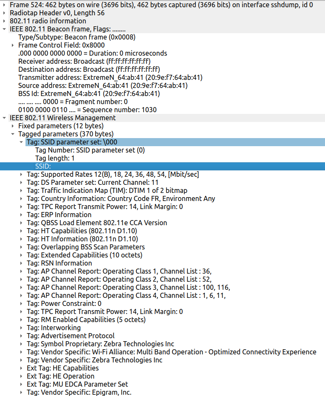The width and height of the screenshot is (325, 396).
Task: Collapse the Tag: SSID parameter set entry
Action: (x=21, y=142)
